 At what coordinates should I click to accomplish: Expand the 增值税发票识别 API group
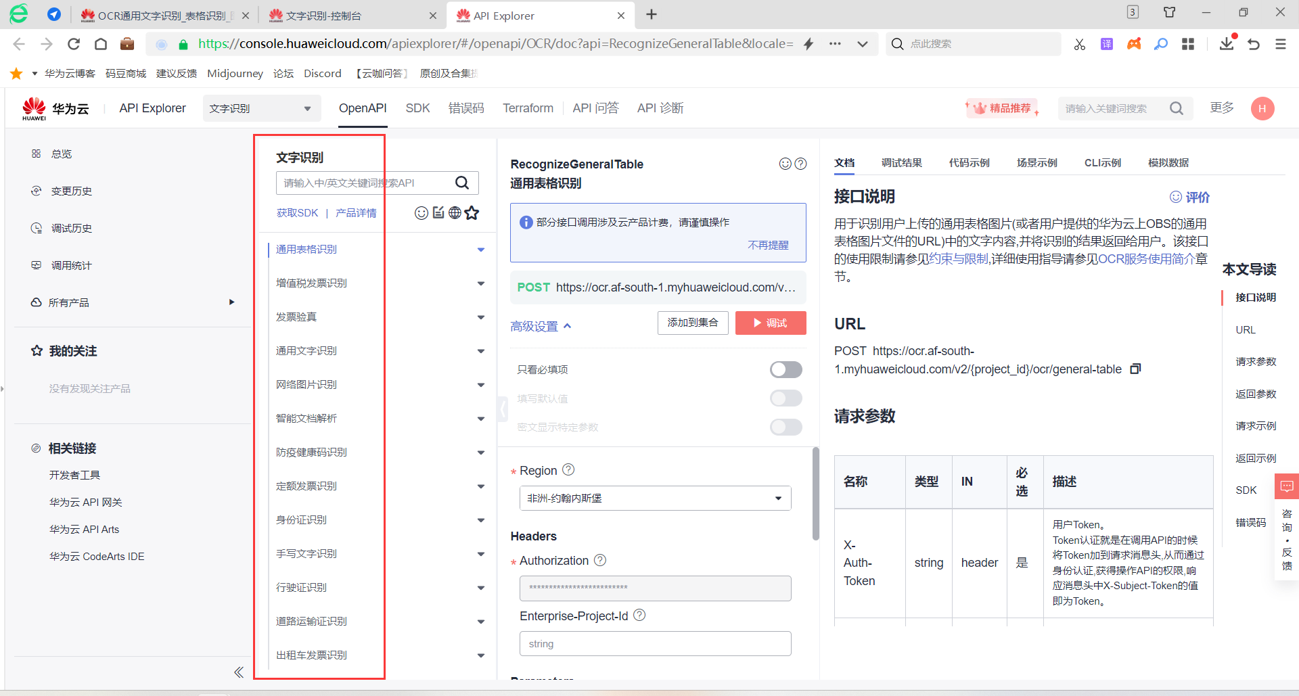(481, 283)
